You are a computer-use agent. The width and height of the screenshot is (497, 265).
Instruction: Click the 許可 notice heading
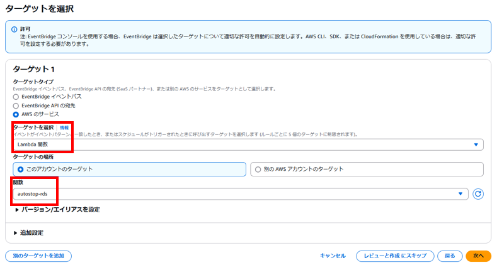[25, 29]
